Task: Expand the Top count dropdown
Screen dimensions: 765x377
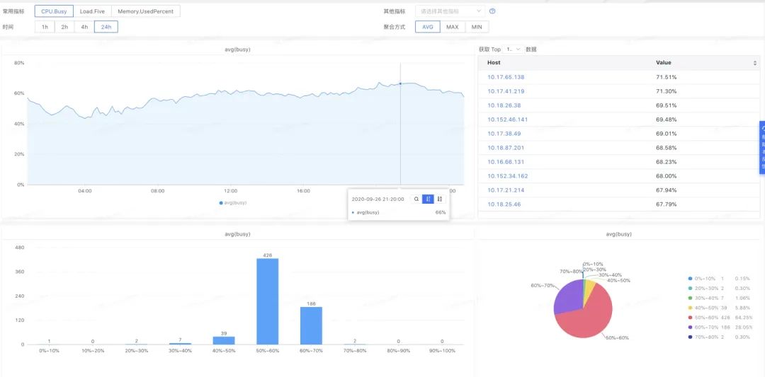Action: [513, 50]
